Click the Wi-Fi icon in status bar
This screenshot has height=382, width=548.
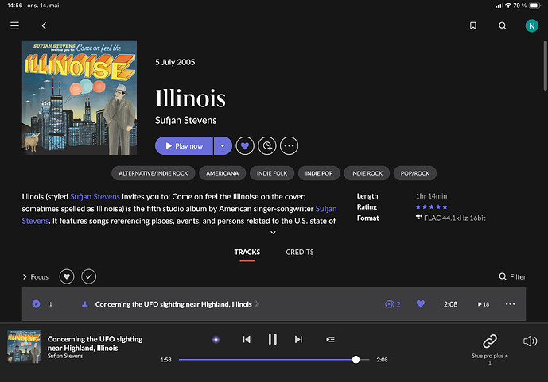(x=508, y=6)
